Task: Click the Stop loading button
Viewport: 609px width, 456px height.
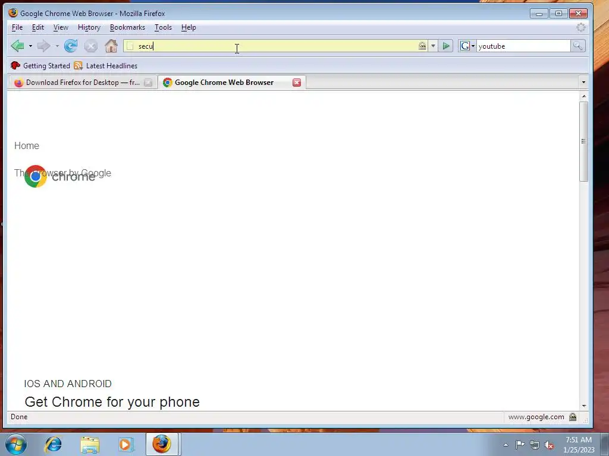Action: (x=91, y=46)
